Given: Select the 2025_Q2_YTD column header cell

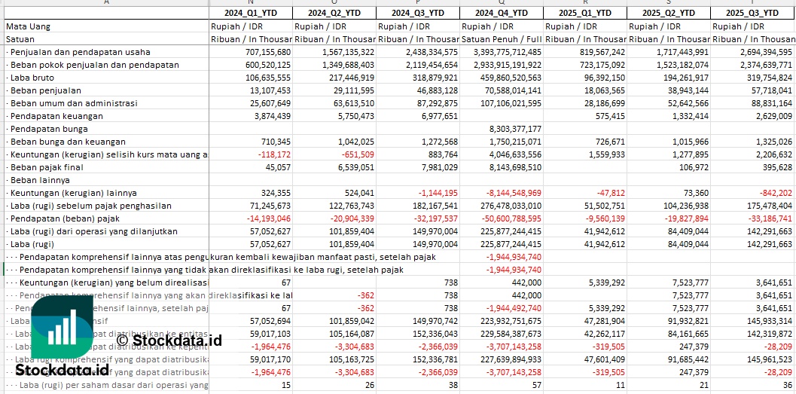Looking at the screenshot, I should coord(669,14).
